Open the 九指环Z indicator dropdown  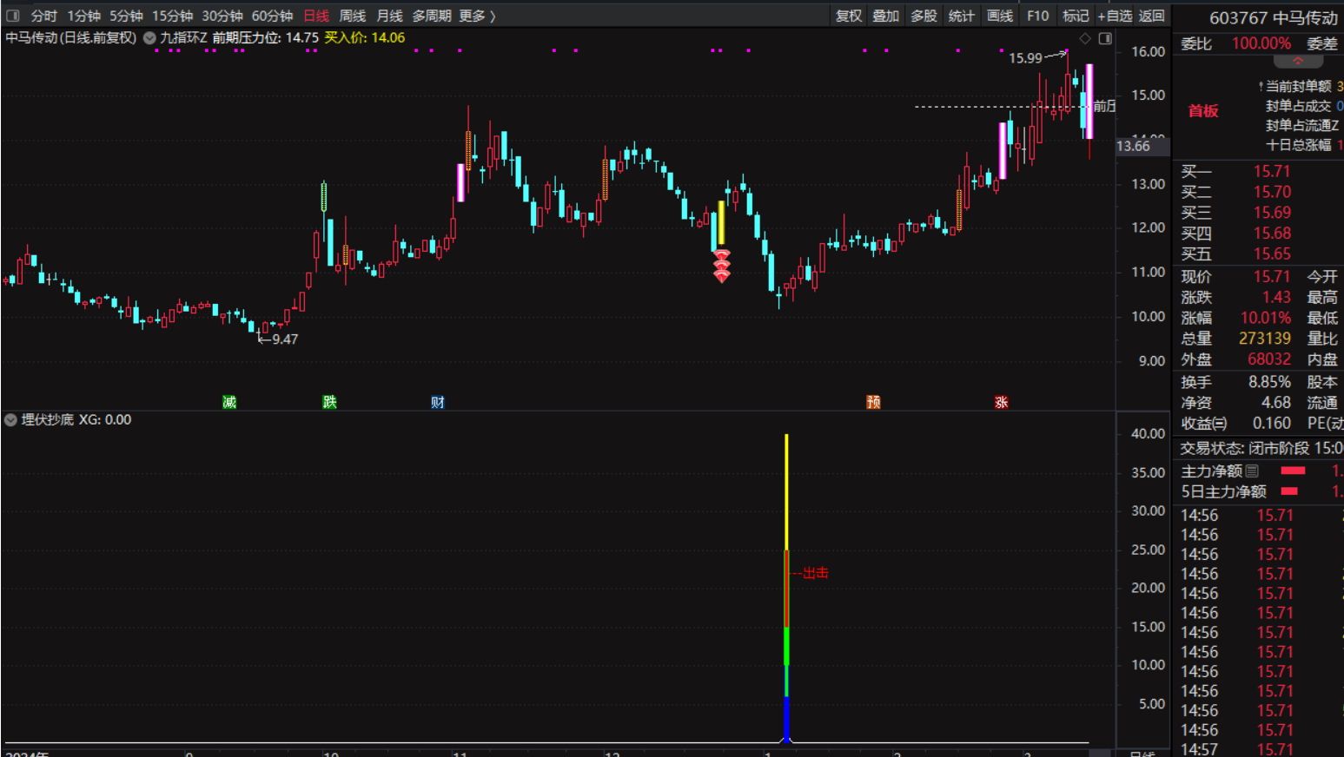click(149, 38)
